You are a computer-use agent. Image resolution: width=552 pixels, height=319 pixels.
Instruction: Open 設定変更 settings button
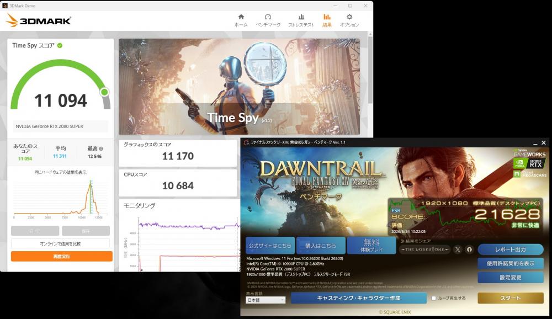pos(511,278)
